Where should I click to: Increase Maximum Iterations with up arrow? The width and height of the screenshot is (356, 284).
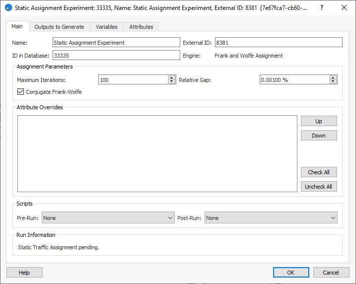pos(172,77)
